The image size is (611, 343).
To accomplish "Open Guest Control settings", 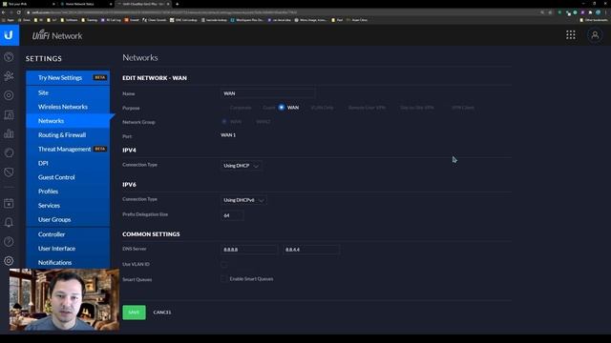I will (68, 177).
